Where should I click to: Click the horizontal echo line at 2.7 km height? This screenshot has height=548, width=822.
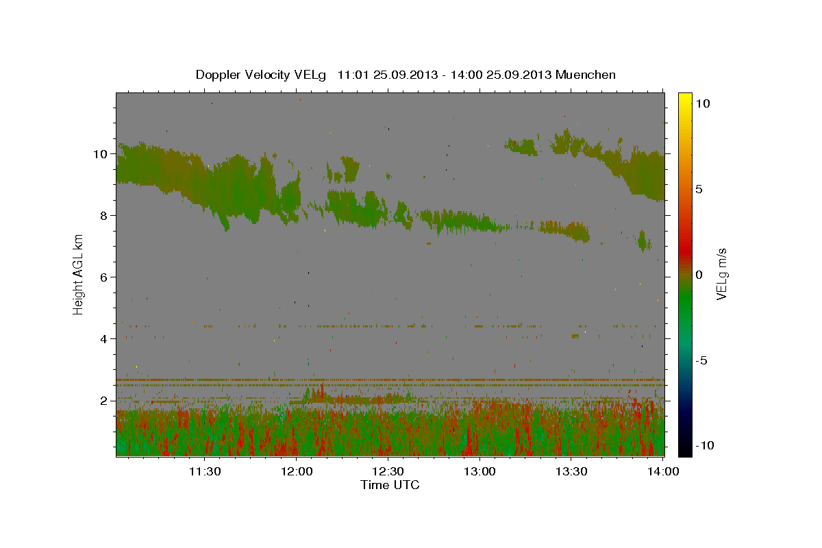click(390, 379)
